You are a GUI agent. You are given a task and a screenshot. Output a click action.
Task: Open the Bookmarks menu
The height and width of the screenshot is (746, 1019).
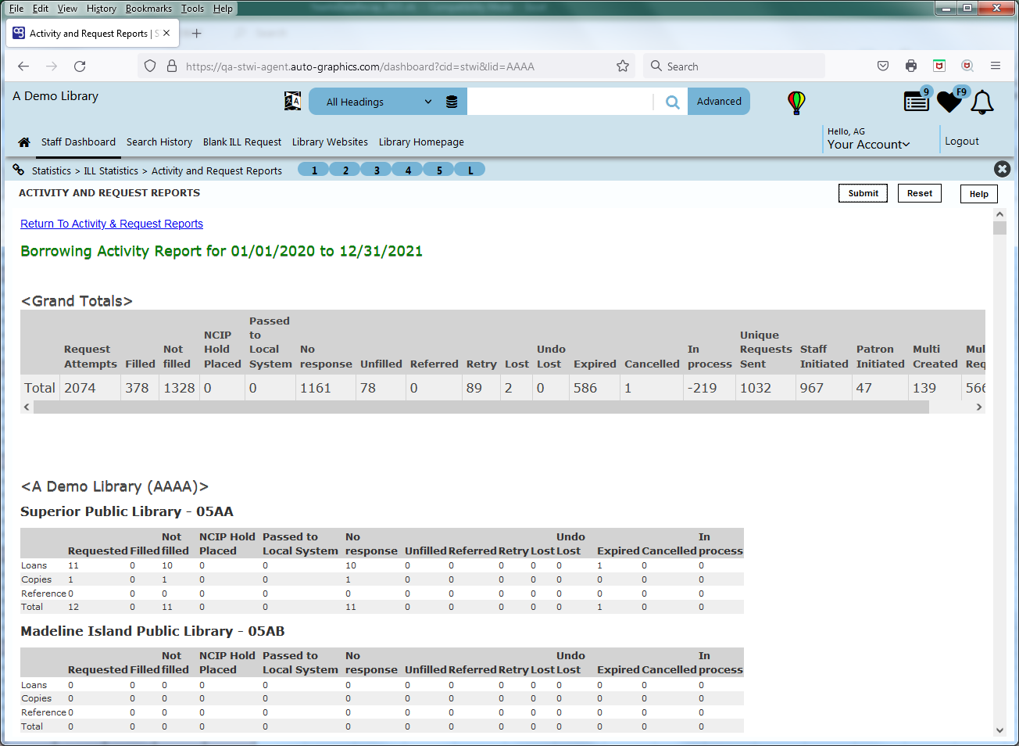[148, 9]
